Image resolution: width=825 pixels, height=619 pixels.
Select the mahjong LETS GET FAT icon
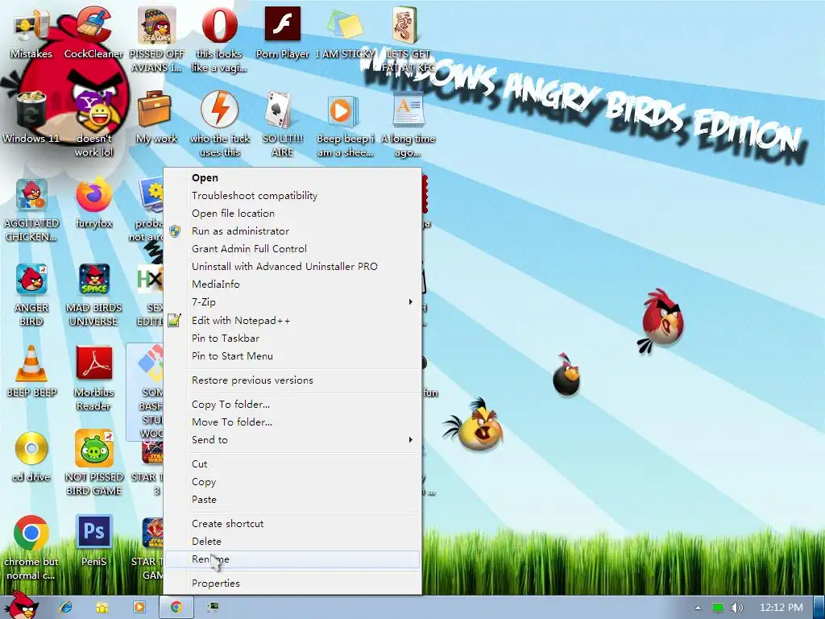405,25
